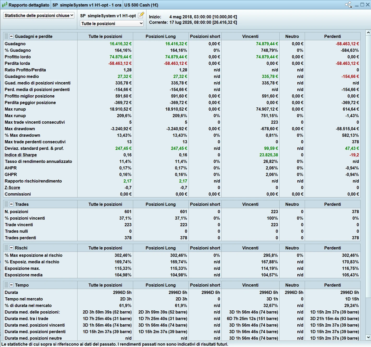Click the Rapporto dettagliato title label
Image resolution: width=371 pixels, height=347 pixels.
[29, 5]
